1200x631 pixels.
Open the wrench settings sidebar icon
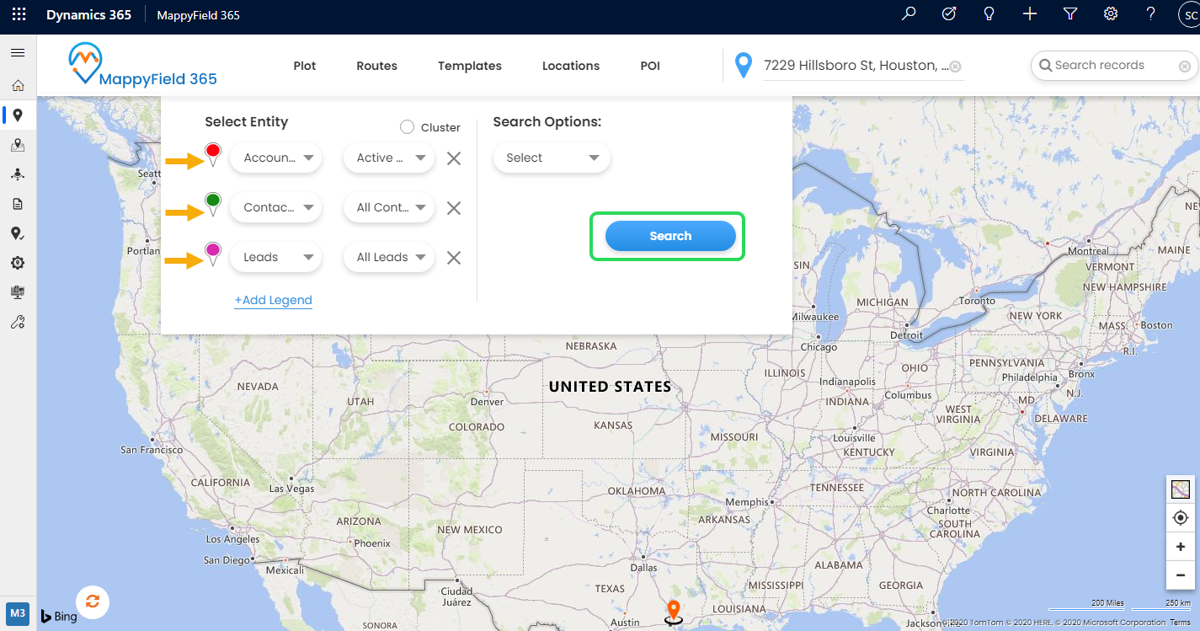(18, 322)
